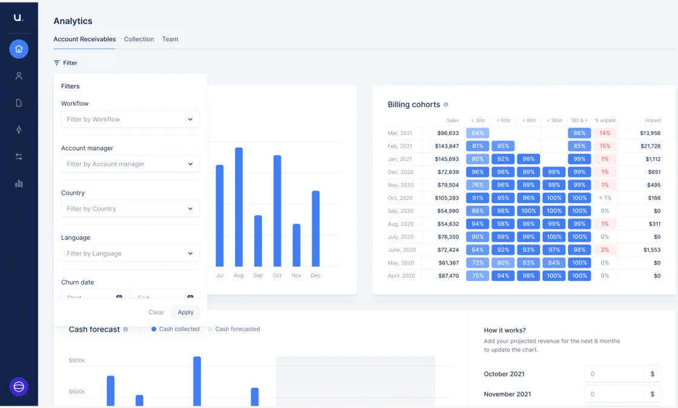Click the April, 2020 cohort row label
678x408 pixels.
[401, 276]
